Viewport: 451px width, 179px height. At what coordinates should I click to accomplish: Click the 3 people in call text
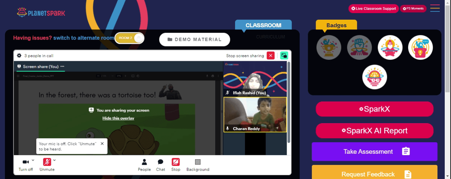(x=38, y=56)
